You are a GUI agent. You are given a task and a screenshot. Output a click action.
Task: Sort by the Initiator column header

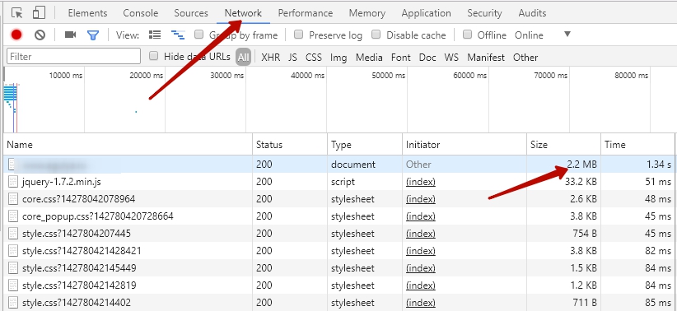pos(465,145)
